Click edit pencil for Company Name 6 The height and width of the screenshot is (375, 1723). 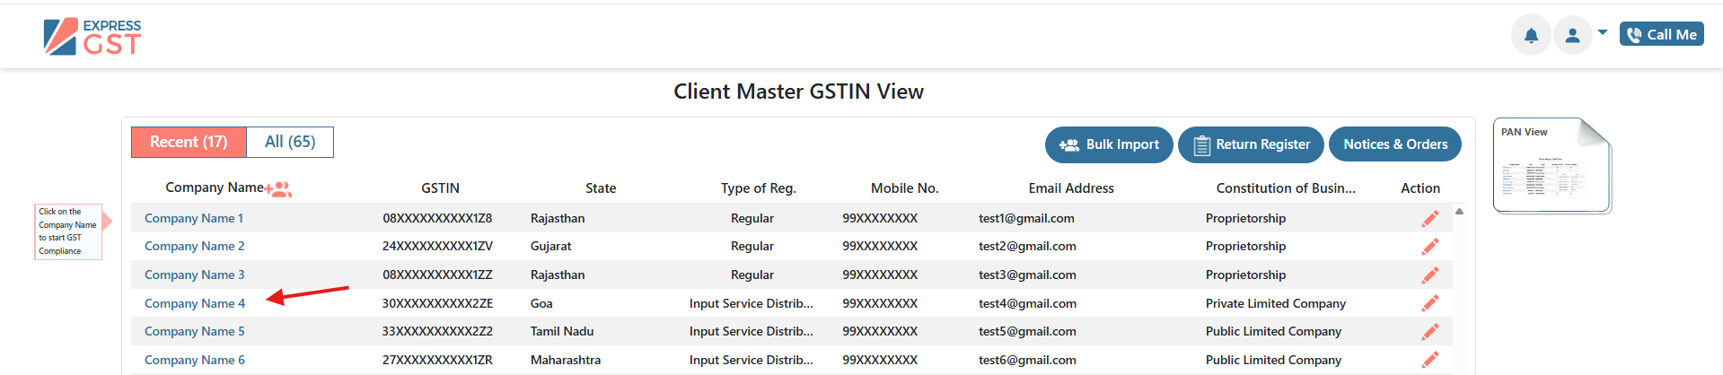tap(1430, 360)
